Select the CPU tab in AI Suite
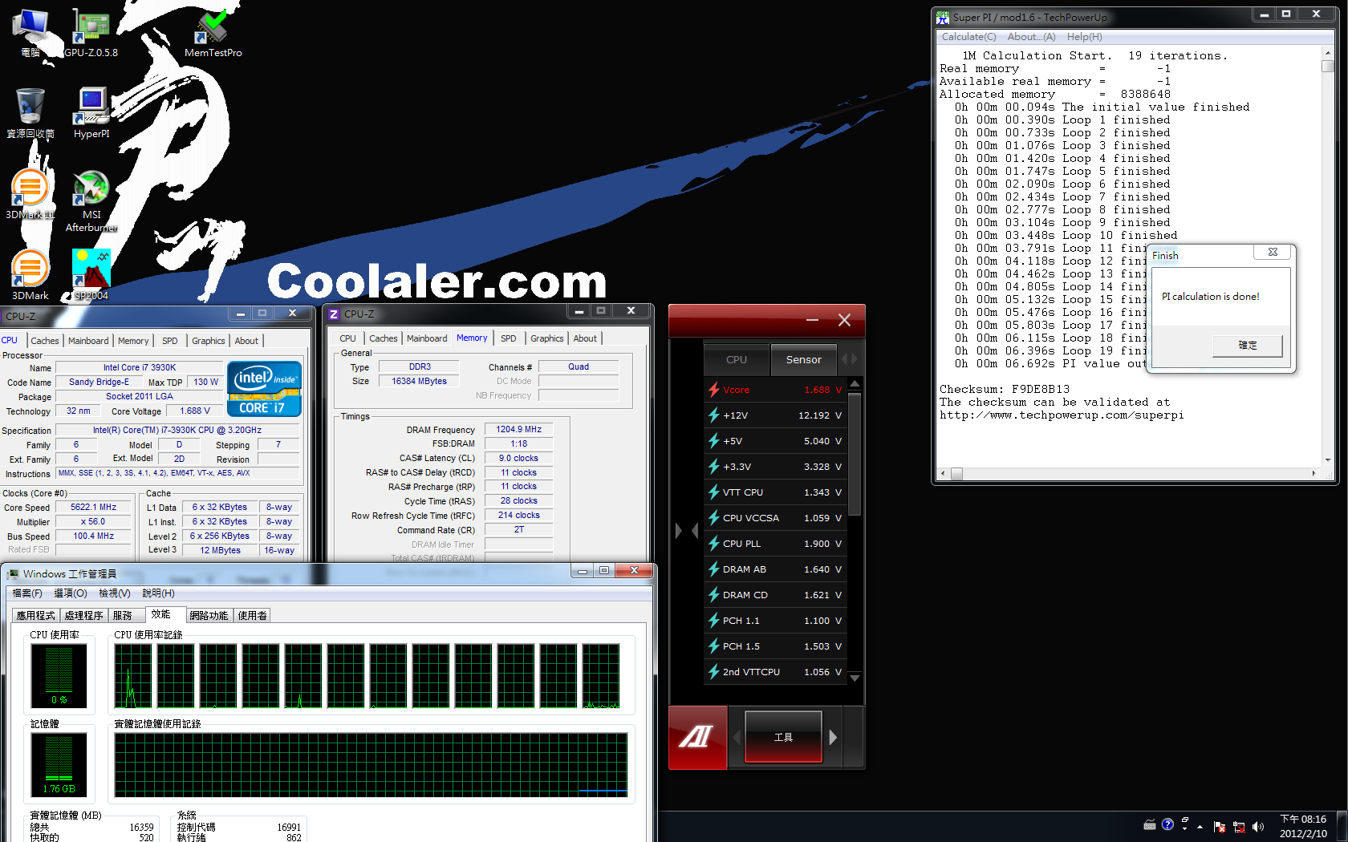 coord(737,360)
